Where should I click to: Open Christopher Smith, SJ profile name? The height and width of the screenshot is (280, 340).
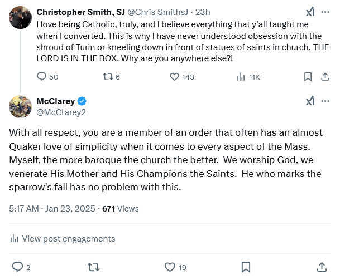tap(80, 12)
